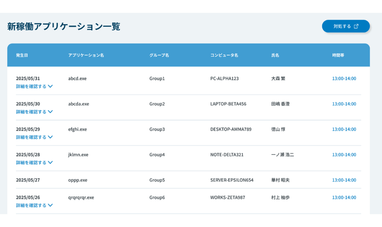382x227 pixels.
Task: Select the oppp.exe application name
Action: point(78,180)
